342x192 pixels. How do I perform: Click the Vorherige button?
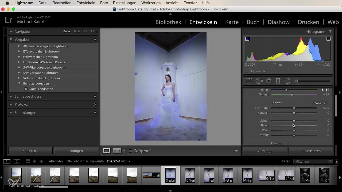click(265, 151)
